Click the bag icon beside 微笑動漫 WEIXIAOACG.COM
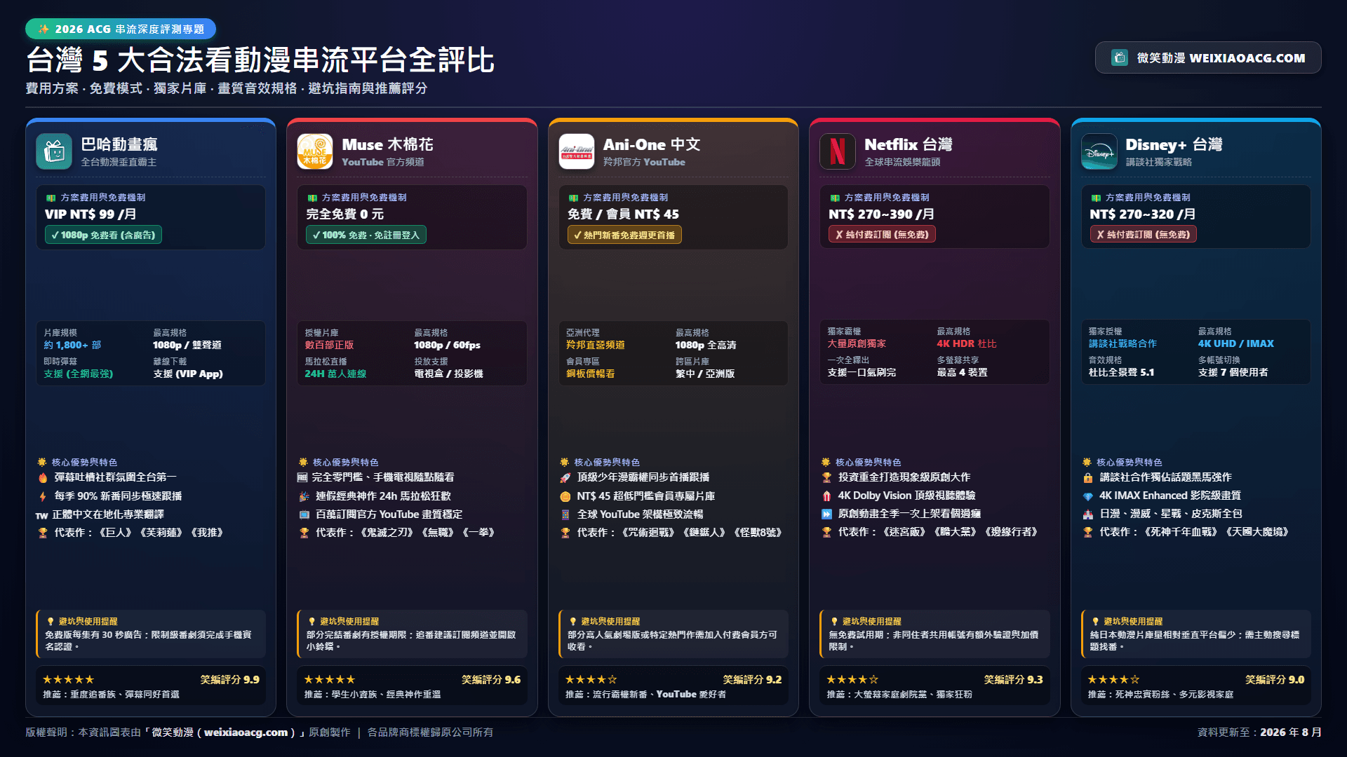Viewport: 1347px width, 757px height. [1120, 57]
